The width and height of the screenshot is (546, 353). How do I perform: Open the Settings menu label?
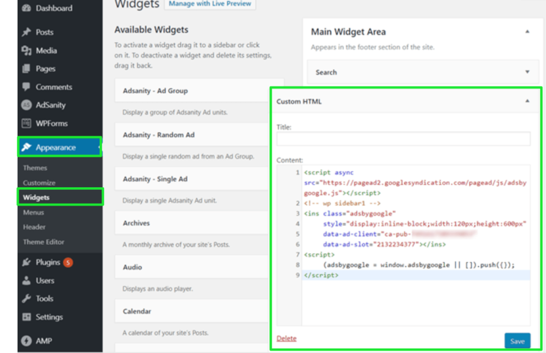click(x=49, y=317)
